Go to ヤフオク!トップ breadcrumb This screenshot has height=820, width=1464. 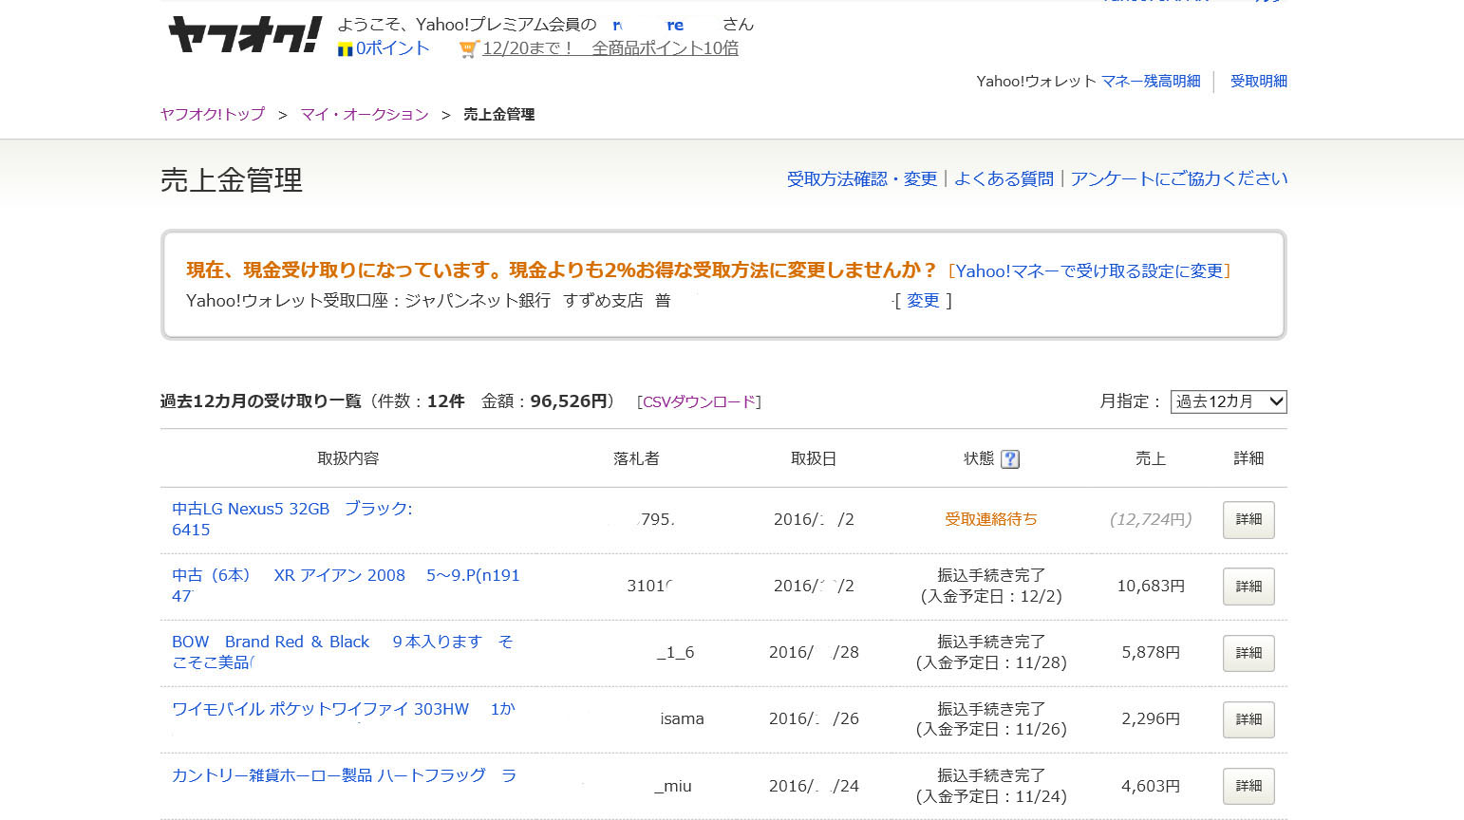coord(213,114)
